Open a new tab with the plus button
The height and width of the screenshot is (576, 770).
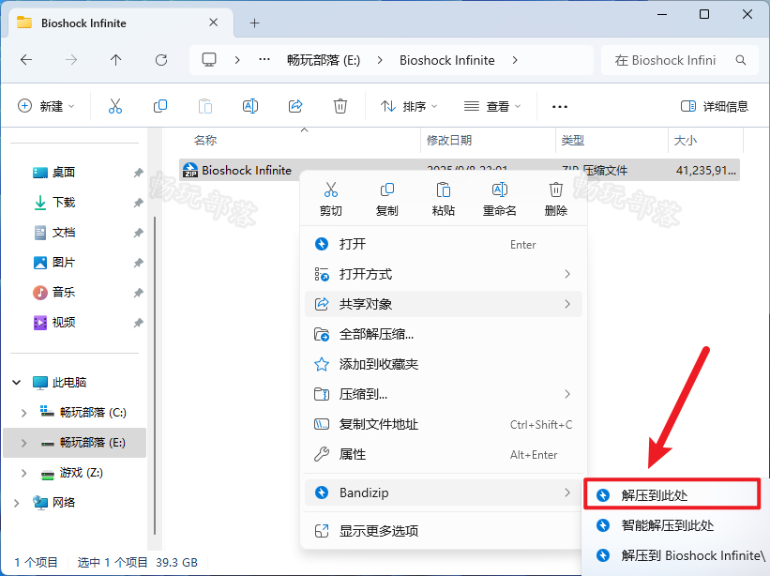pos(254,23)
